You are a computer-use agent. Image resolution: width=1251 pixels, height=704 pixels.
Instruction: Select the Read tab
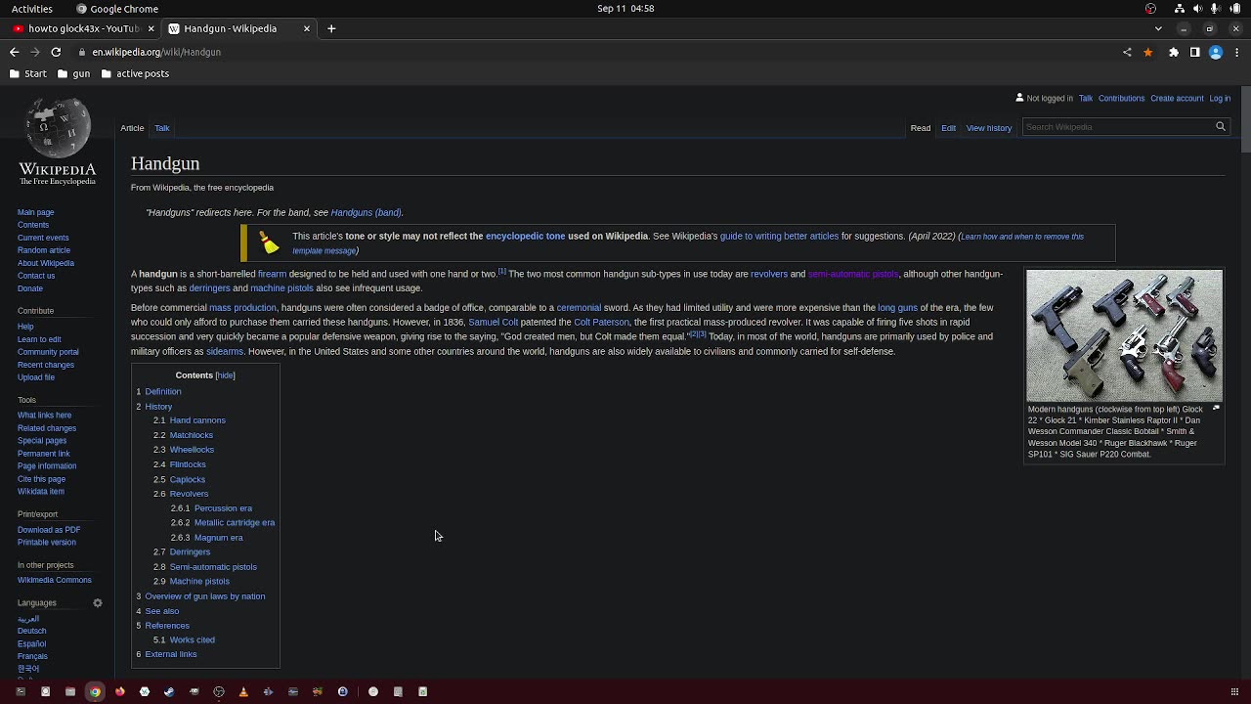[x=921, y=128]
